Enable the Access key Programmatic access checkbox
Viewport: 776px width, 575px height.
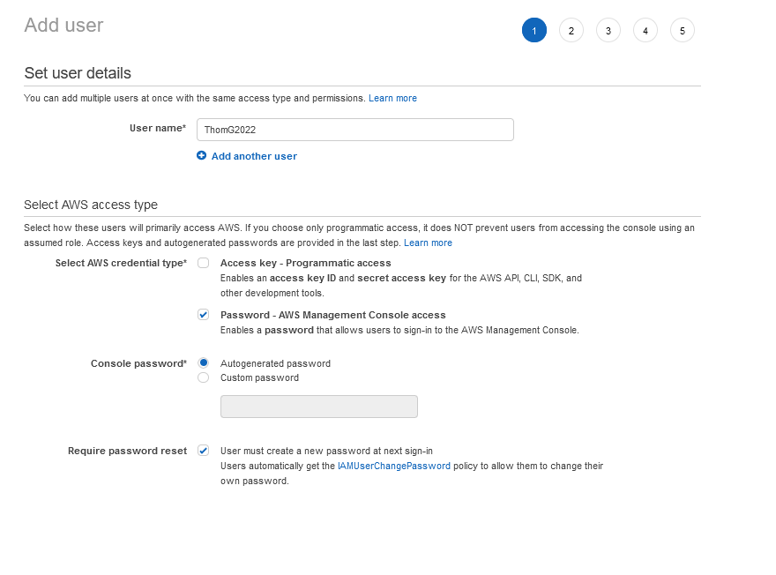pyautogui.click(x=204, y=263)
